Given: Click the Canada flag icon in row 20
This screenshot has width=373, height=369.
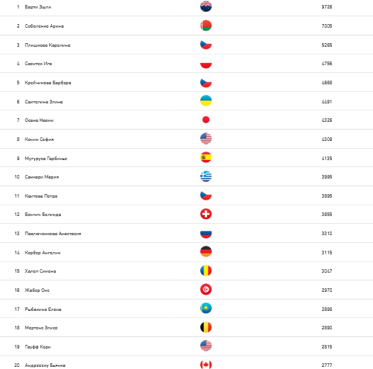Looking at the screenshot, I should (206, 365).
